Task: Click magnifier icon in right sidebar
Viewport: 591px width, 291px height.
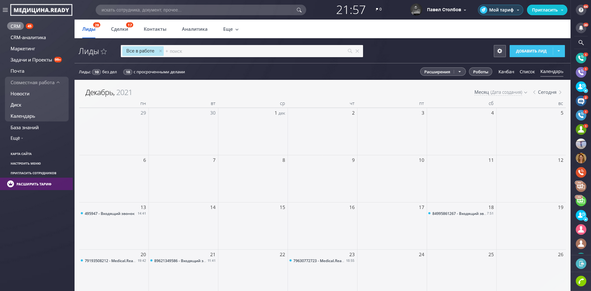Action: (581, 43)
